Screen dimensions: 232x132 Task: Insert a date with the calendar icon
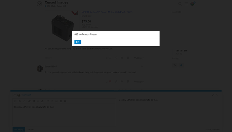coord(61,101)
